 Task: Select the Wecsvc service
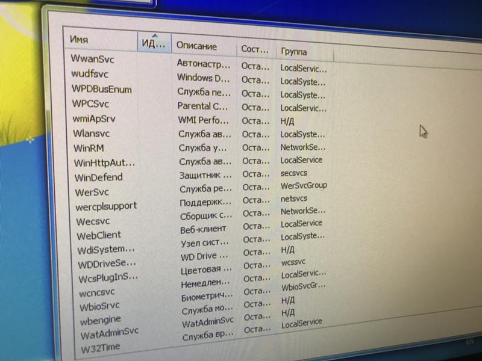coord(93,221)
